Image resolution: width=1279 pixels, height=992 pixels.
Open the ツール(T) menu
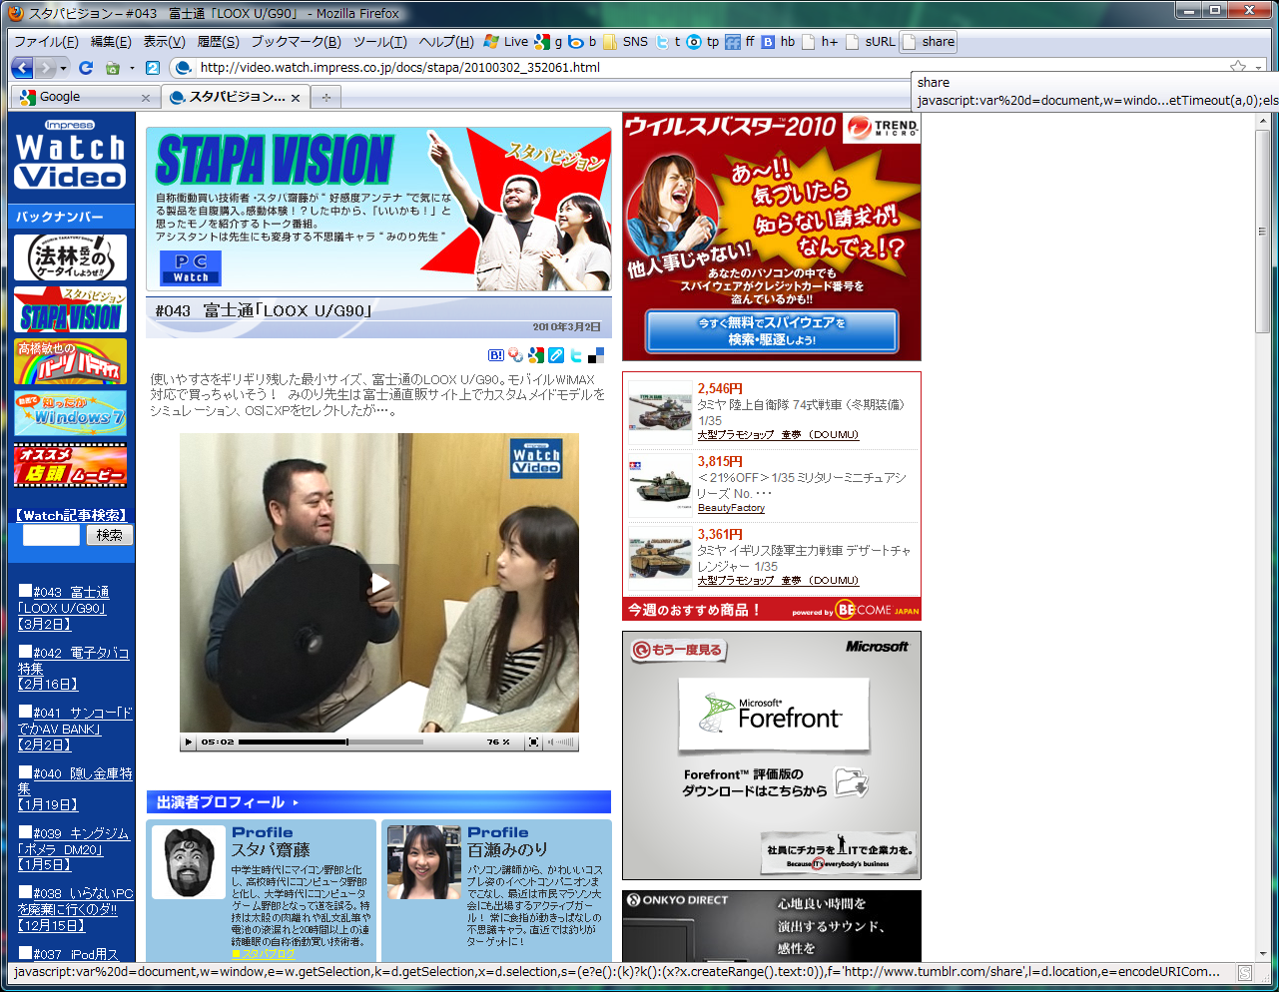[x=379, y=42]
